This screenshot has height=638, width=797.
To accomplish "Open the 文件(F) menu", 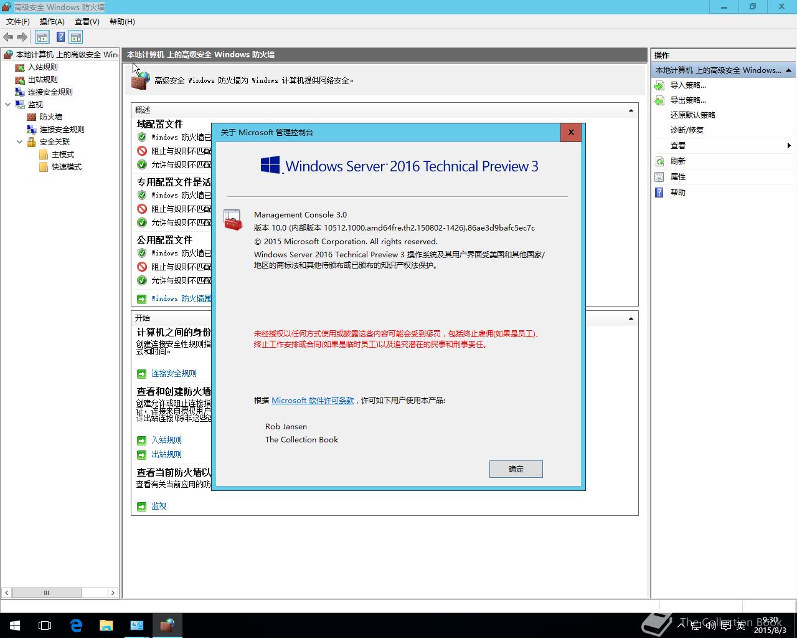I will coord(17,21).
